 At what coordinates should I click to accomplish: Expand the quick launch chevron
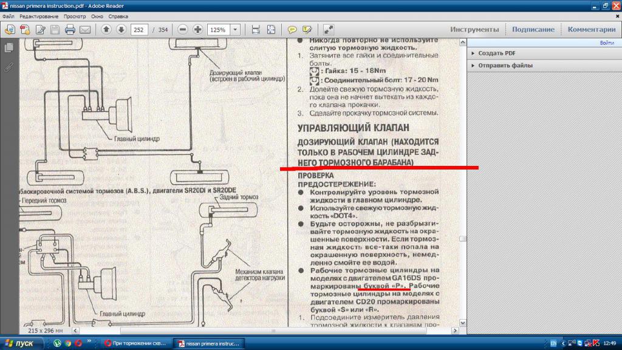[89, 341]
